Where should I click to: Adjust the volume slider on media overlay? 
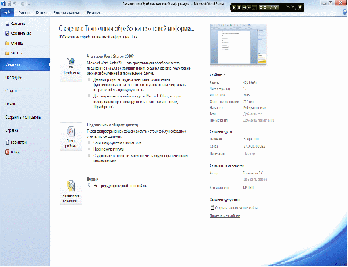291,8
